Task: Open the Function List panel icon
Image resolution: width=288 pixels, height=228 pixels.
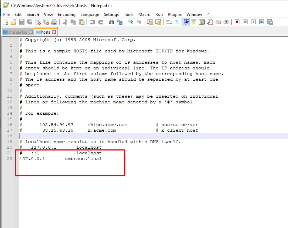Action: point(210,22)
